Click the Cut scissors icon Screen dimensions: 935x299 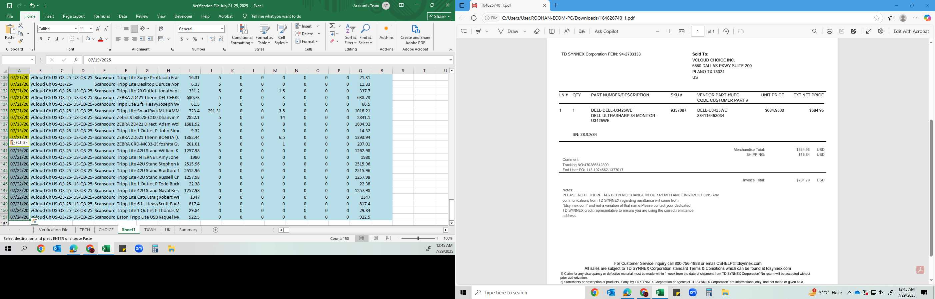point(20,26)
